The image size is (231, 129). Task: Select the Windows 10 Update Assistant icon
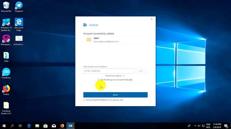6,25
